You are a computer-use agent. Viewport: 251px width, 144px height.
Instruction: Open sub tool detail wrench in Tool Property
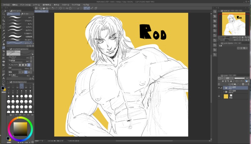point(33,79)
